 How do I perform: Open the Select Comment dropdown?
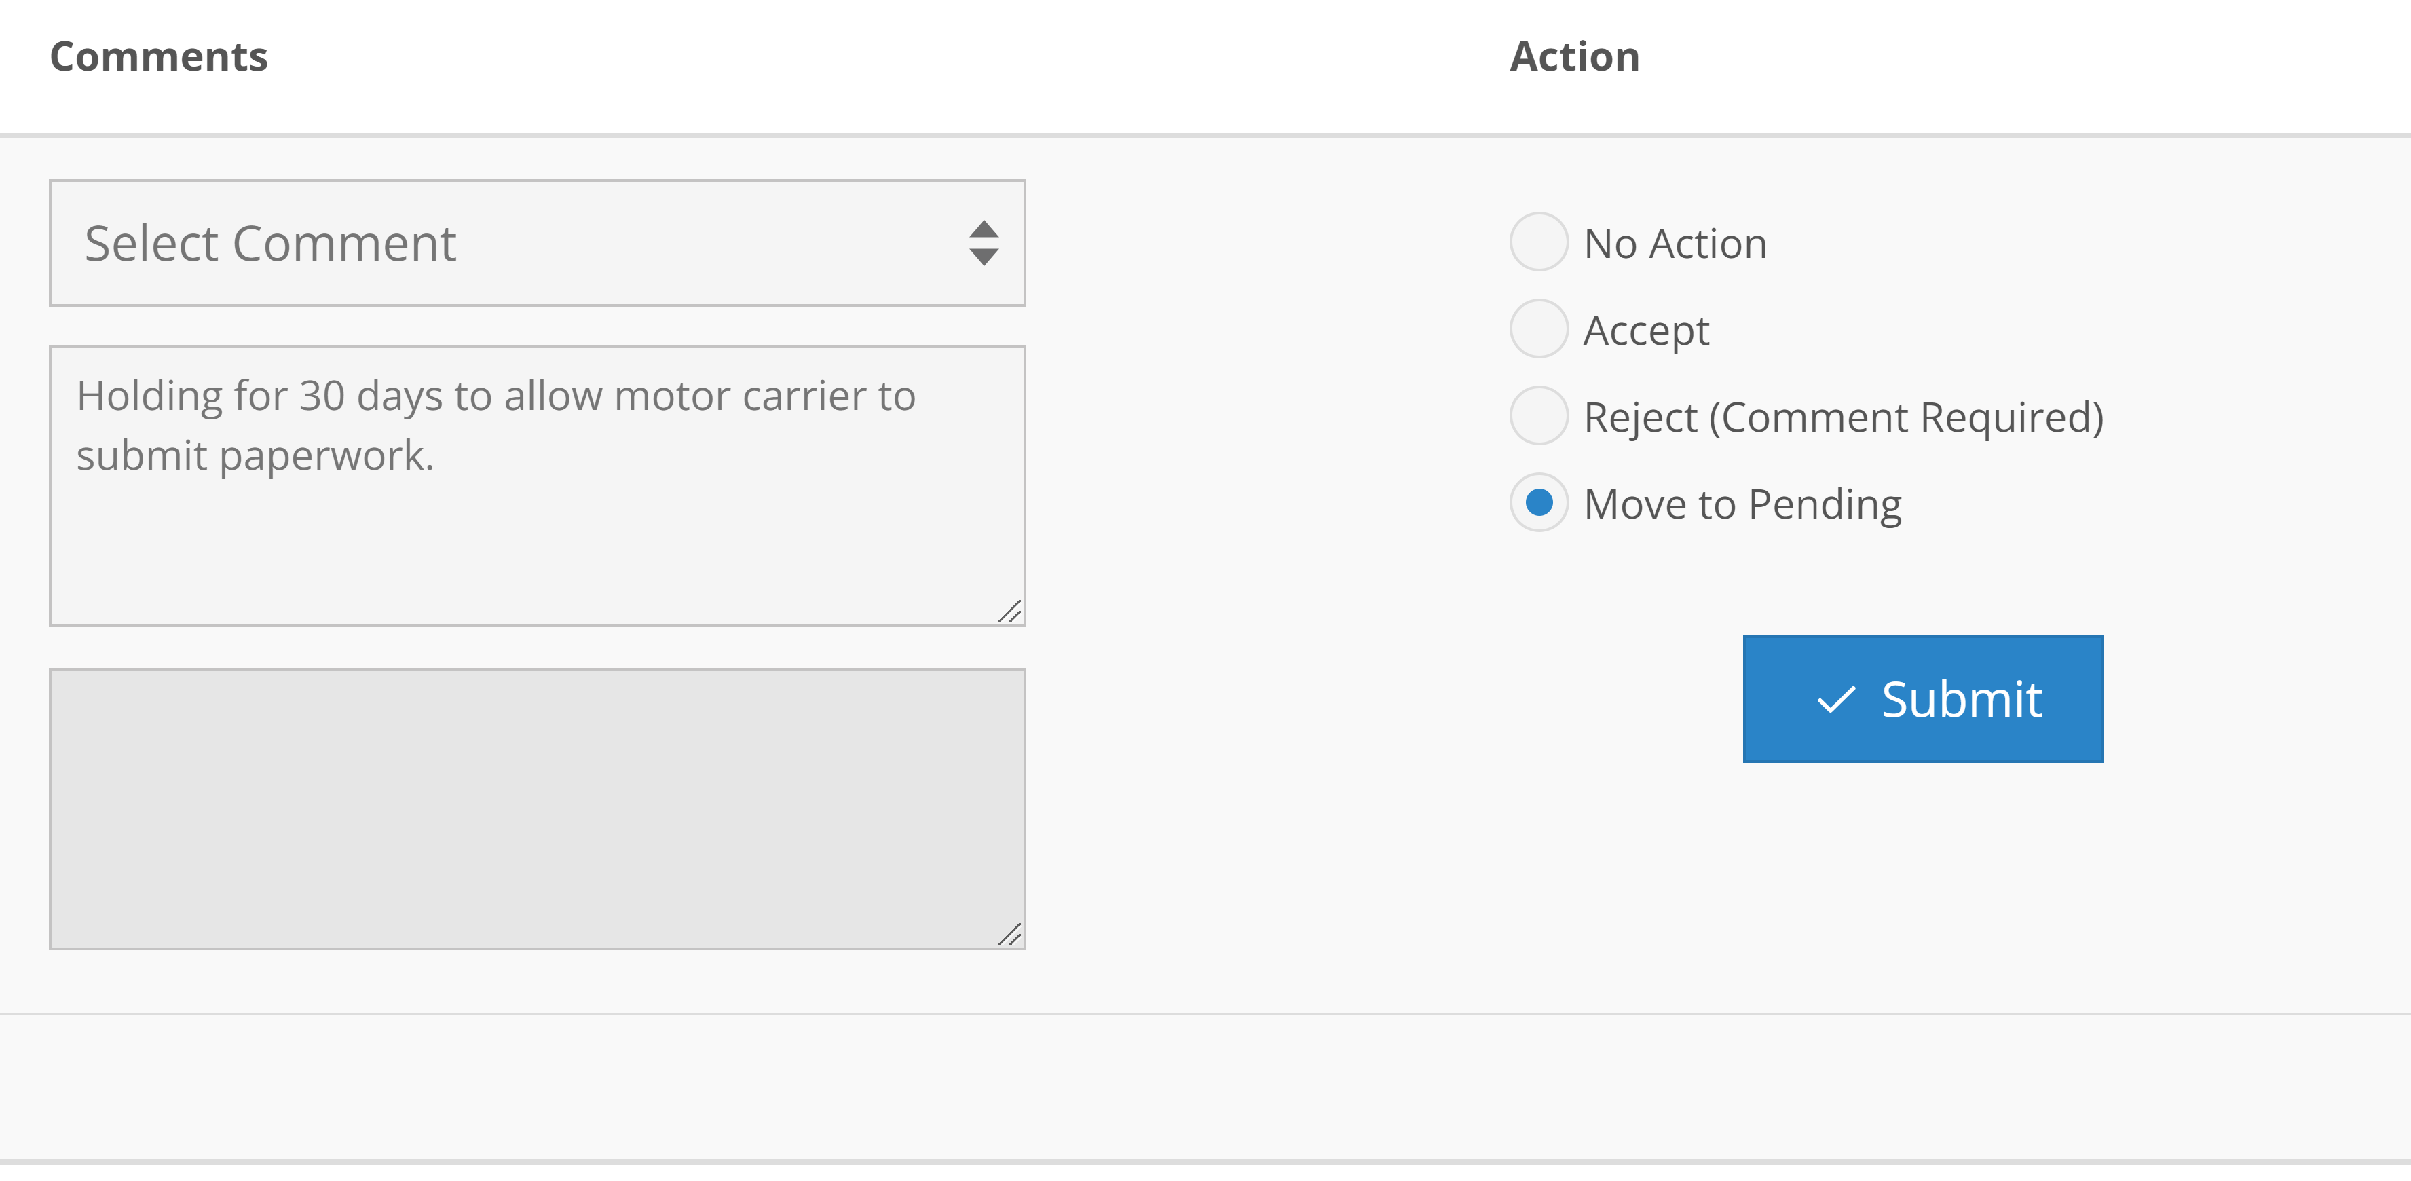pos(537,244)
